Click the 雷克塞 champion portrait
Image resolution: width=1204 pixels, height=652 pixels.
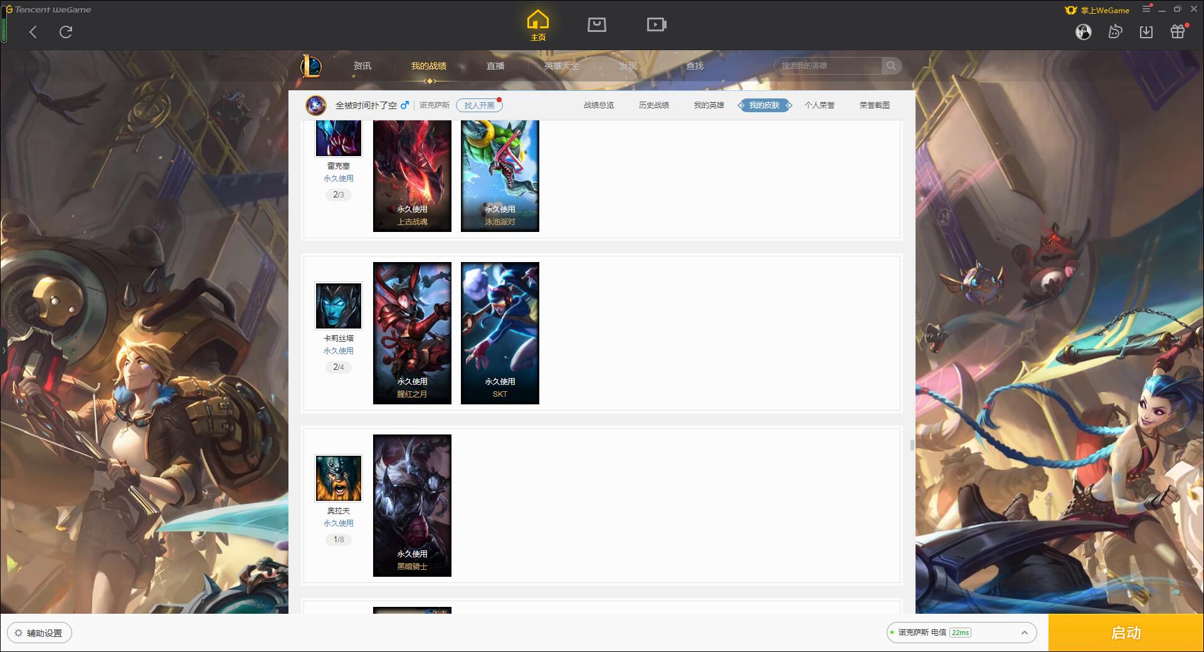click(339, 138)
